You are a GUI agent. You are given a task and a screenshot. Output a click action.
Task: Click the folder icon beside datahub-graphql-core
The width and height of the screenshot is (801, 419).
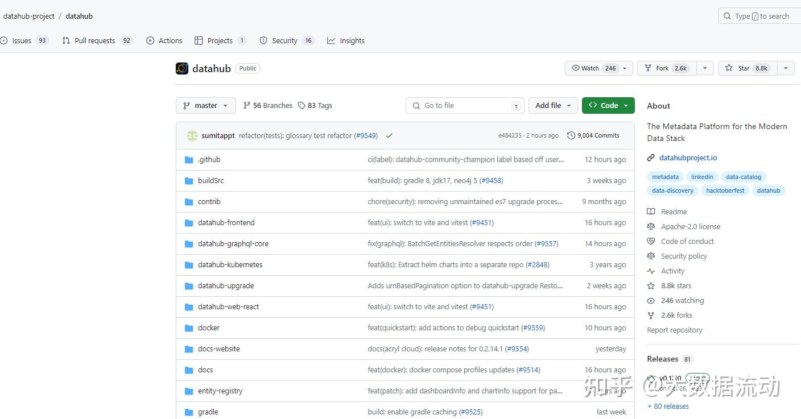(x=189, y=244)
